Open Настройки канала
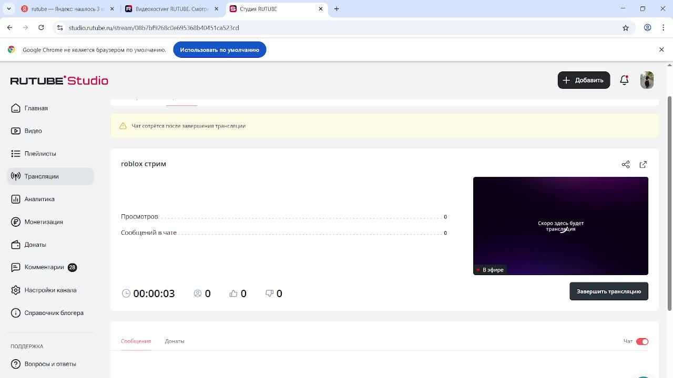 [x=50, y=290]
